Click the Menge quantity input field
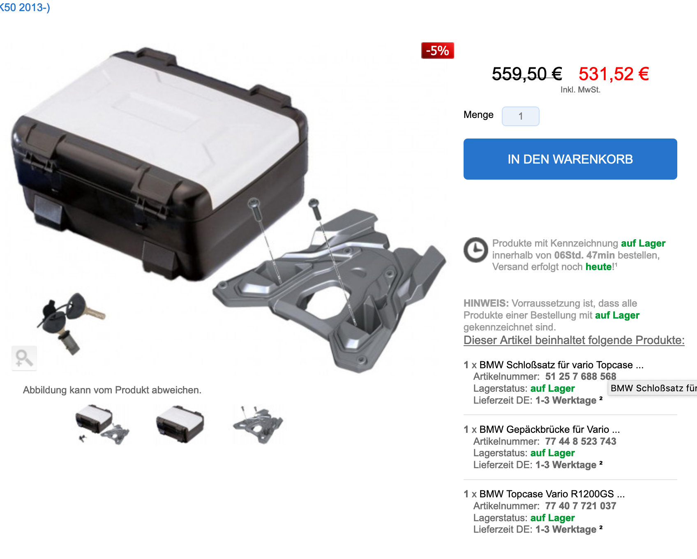Viewport: 697px width, 559px height. tap(520, 116)
